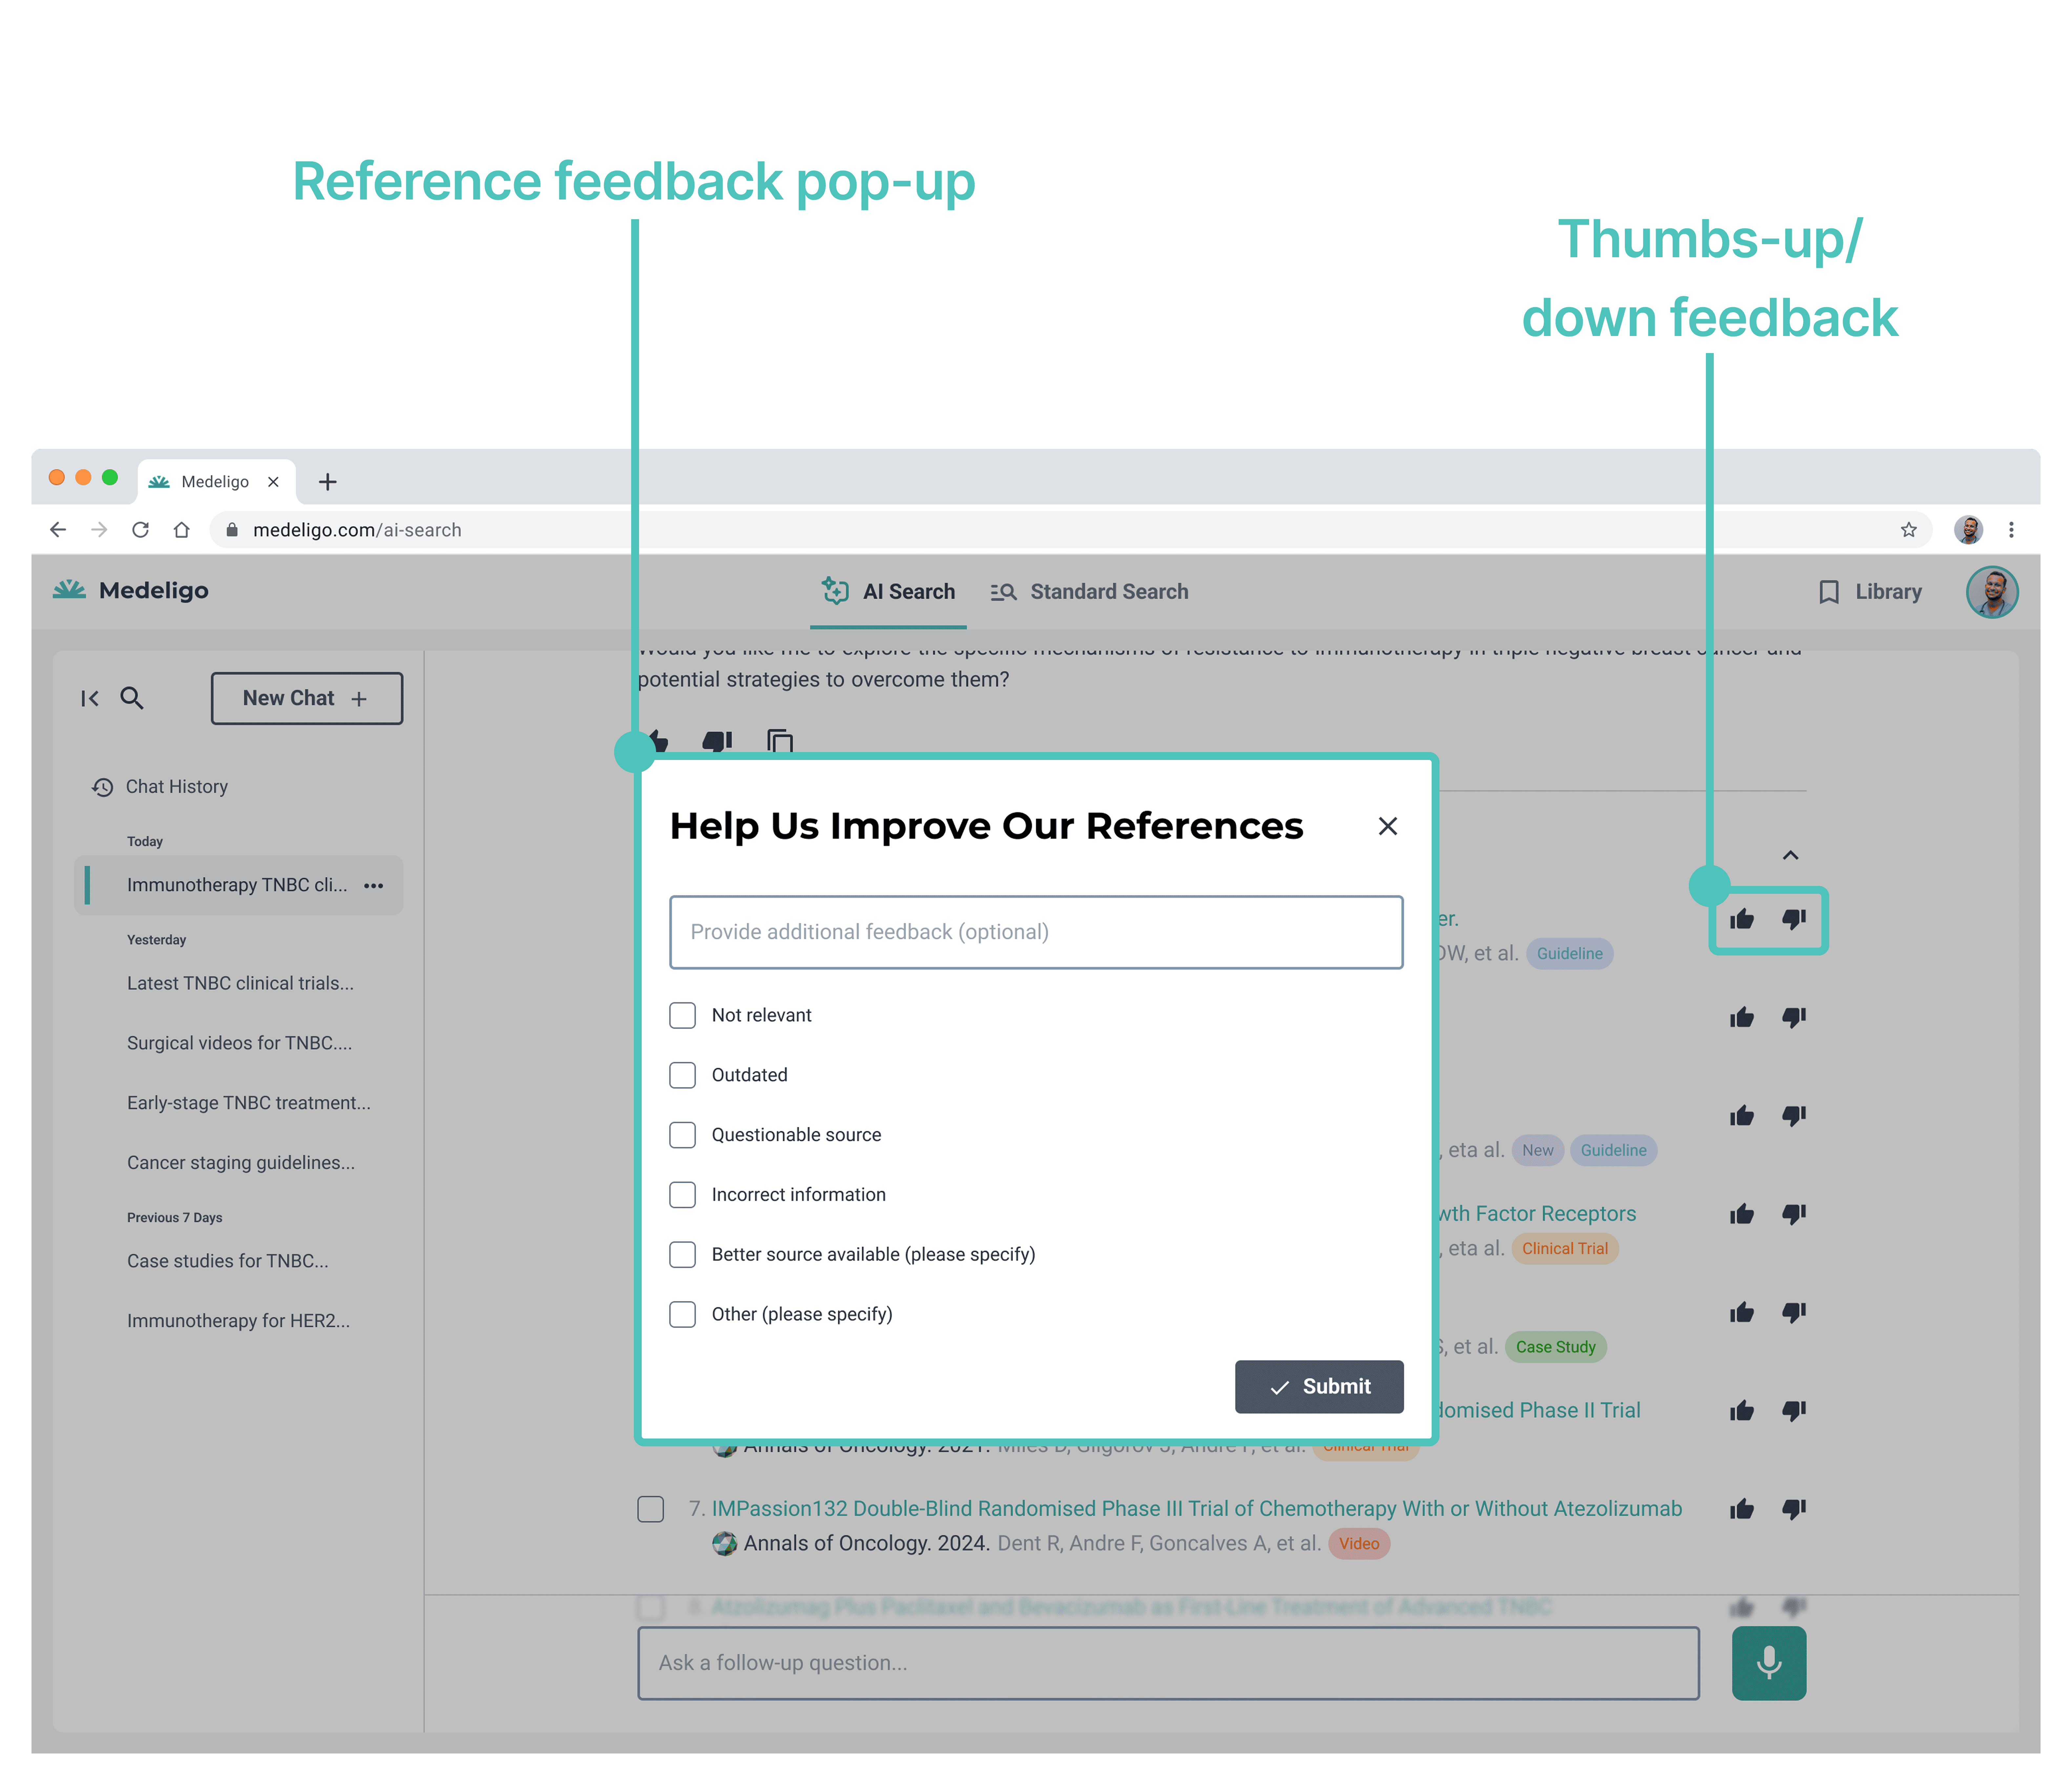Open the browser three-dot menu
Viewport: 2072px width, 1785px height.
(x=2011, y=530)
